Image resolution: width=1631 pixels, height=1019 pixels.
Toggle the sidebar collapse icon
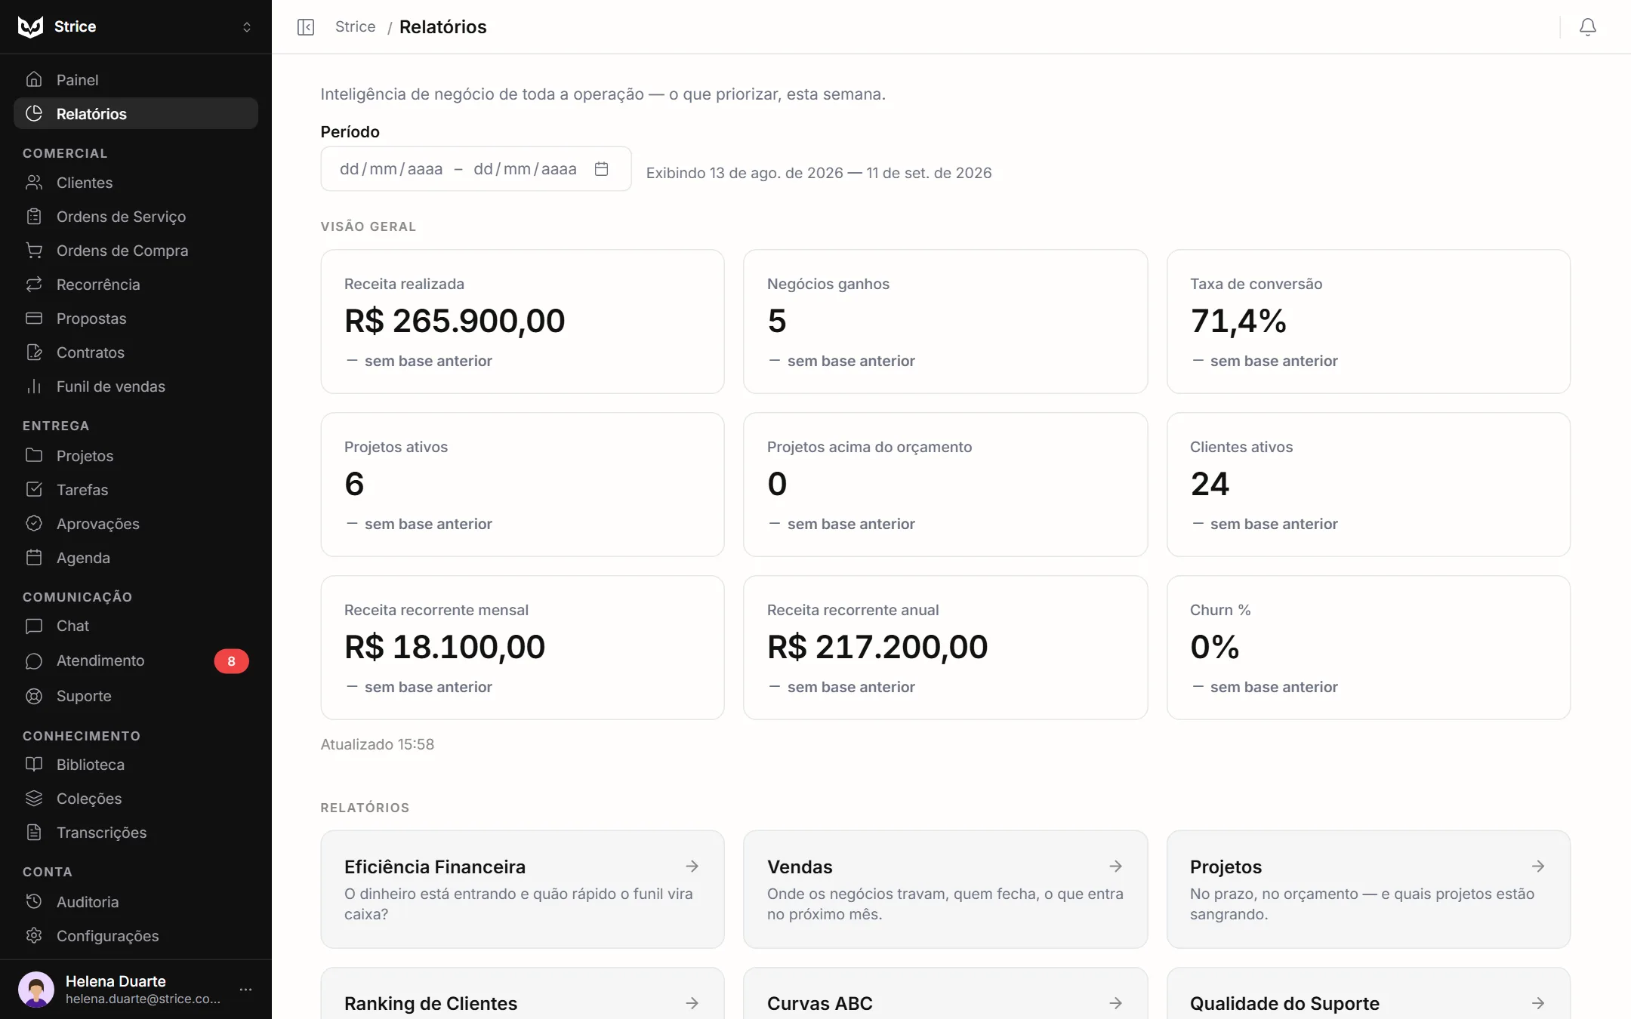[306, 27]
